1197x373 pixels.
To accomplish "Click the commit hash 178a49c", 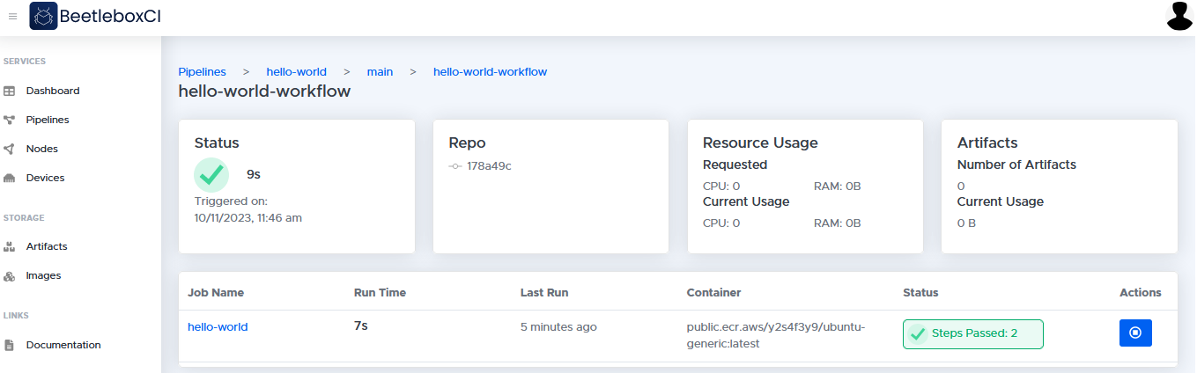I will pyautogui.click(x=489, y=165).
